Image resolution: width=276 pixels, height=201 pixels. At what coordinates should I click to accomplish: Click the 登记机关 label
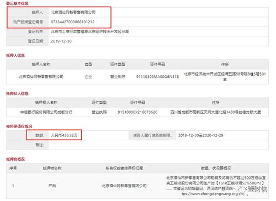coord(36,31)
